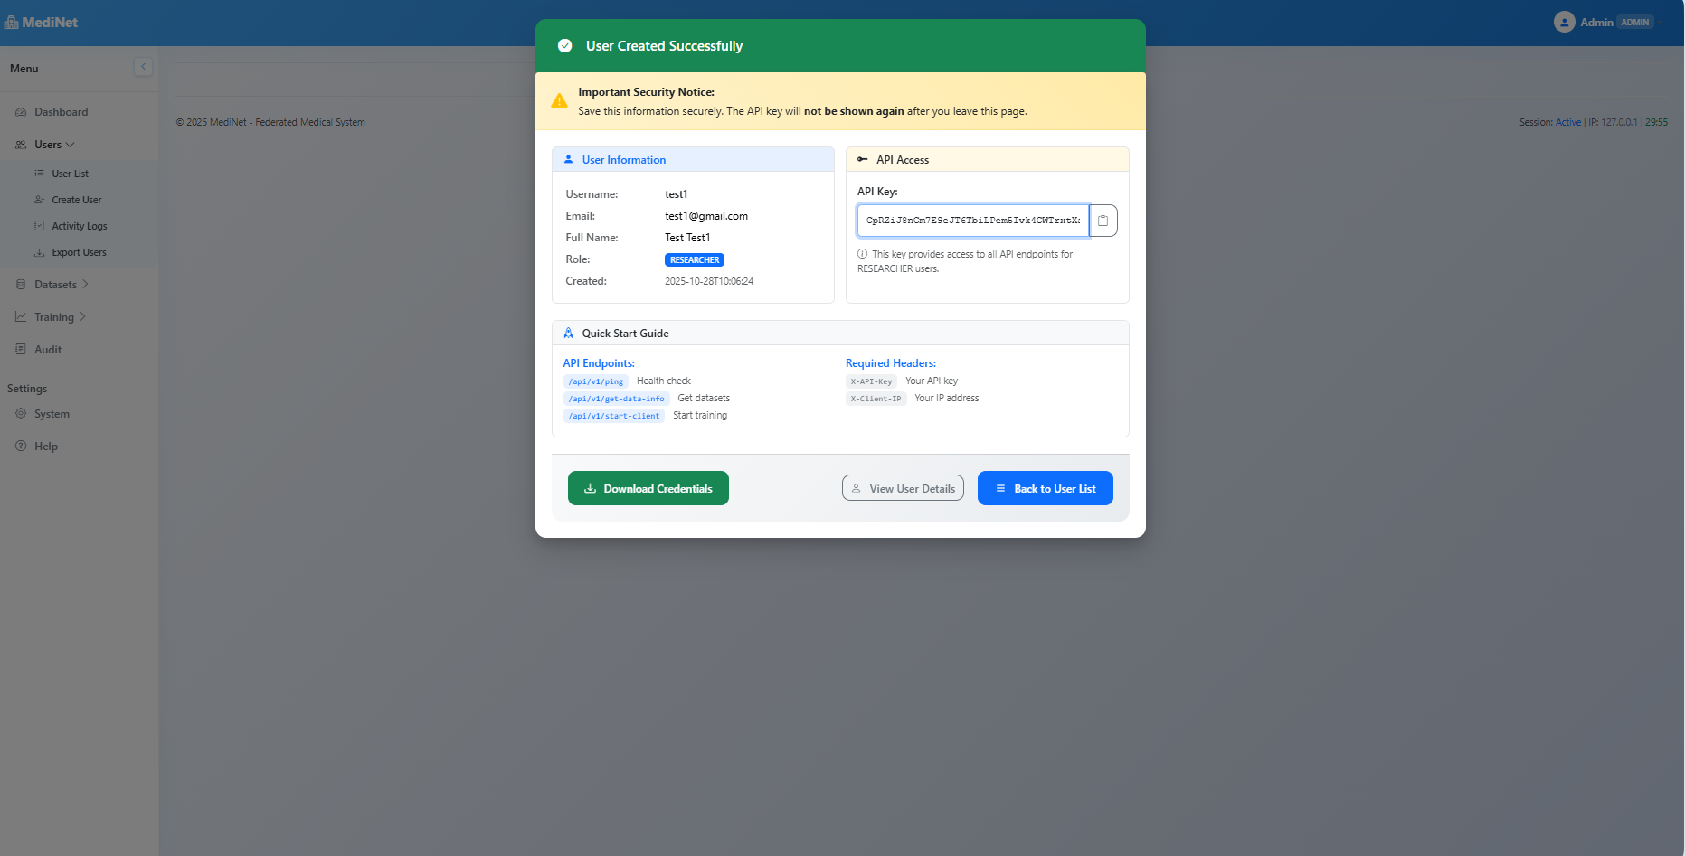Open System settings gear icon
Screen dimensions: 1685x856
[21, 413]
